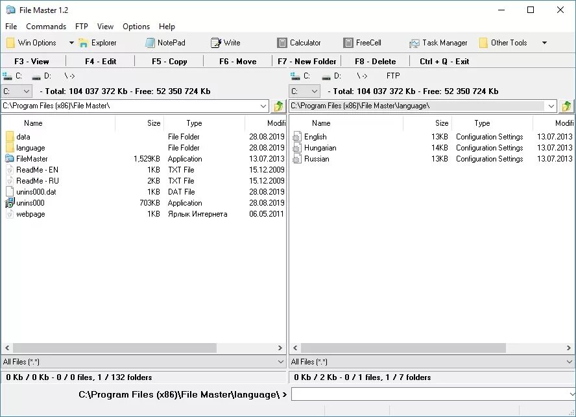
Task: Select the ReadMe - EN file row
Action: [x=145, y=170]
